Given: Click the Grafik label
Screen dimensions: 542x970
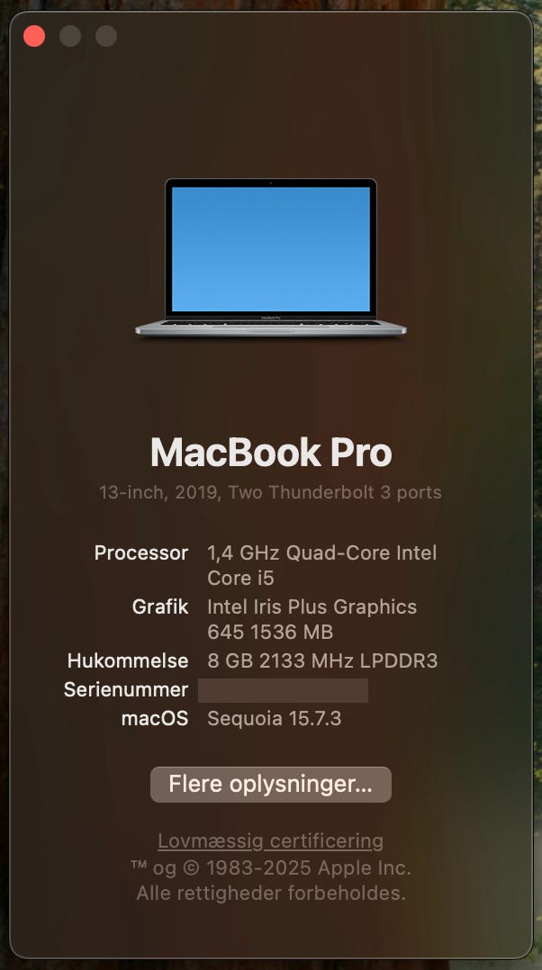Looking at the screenshot, I should click(160, 606).
